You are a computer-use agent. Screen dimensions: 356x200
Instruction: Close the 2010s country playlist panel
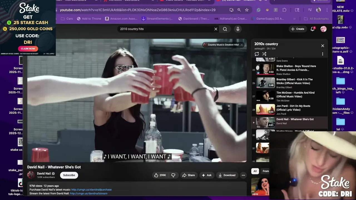pos(323,46)
